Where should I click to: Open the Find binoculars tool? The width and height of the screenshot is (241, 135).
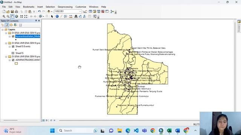[76, 16]
